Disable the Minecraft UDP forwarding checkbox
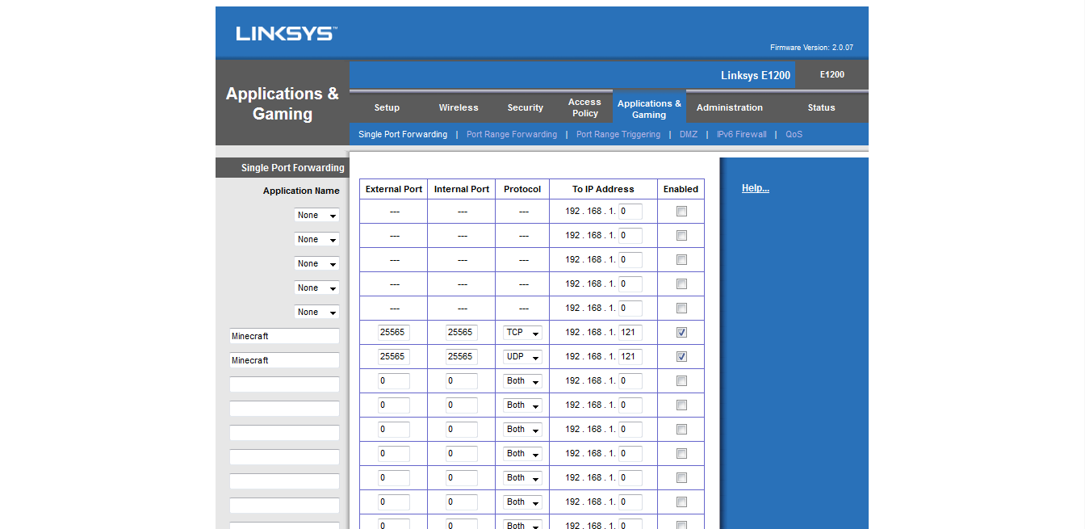1085x529 pixels. point(681,356)
